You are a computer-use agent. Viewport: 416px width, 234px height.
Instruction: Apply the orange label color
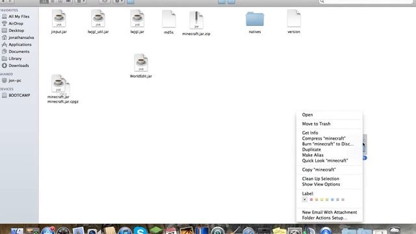317,200
